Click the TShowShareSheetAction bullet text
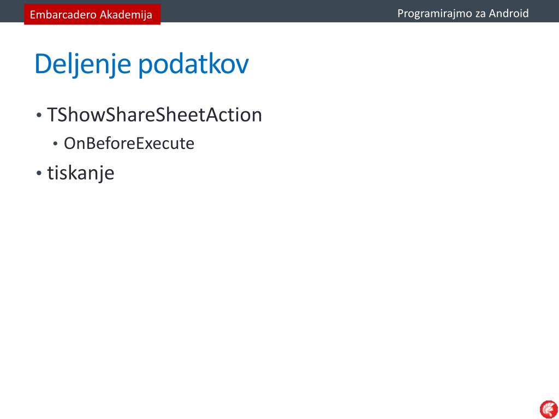The image size is (559, 419). tap(154, 115)
